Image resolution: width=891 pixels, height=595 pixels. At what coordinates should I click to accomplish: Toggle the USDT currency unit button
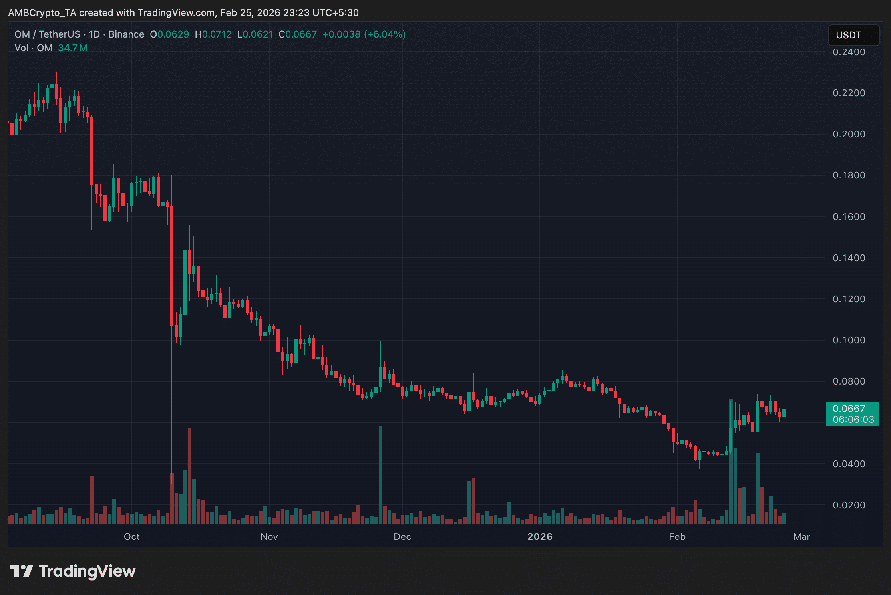click(x=853, y=35)
